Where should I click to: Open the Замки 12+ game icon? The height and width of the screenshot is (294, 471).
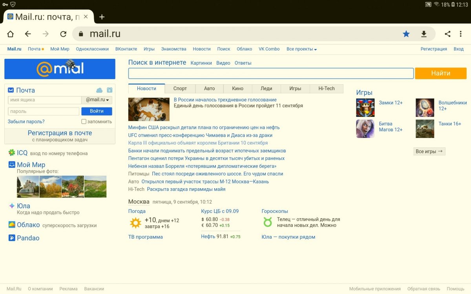click(365, 108)
